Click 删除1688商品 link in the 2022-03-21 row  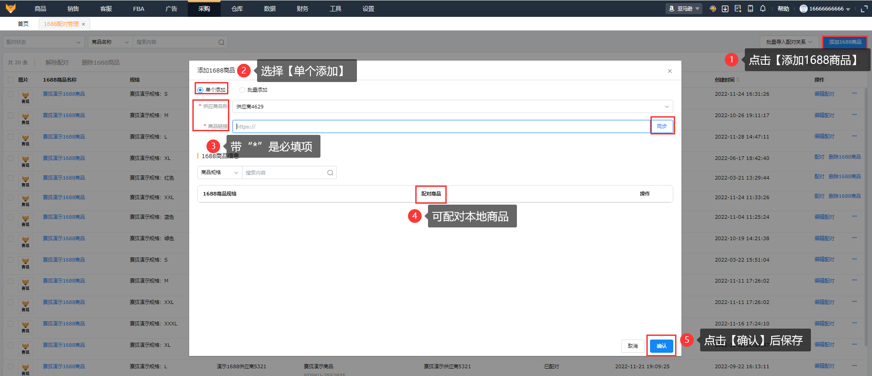coord(845,176)
